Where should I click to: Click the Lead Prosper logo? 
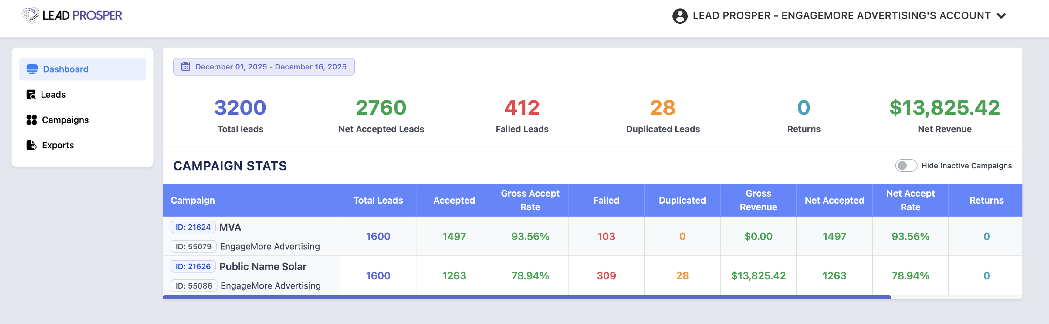point(72,15)
